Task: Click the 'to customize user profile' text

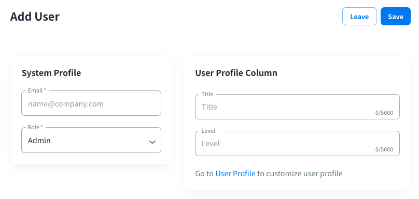Action: tap(300, 174)
